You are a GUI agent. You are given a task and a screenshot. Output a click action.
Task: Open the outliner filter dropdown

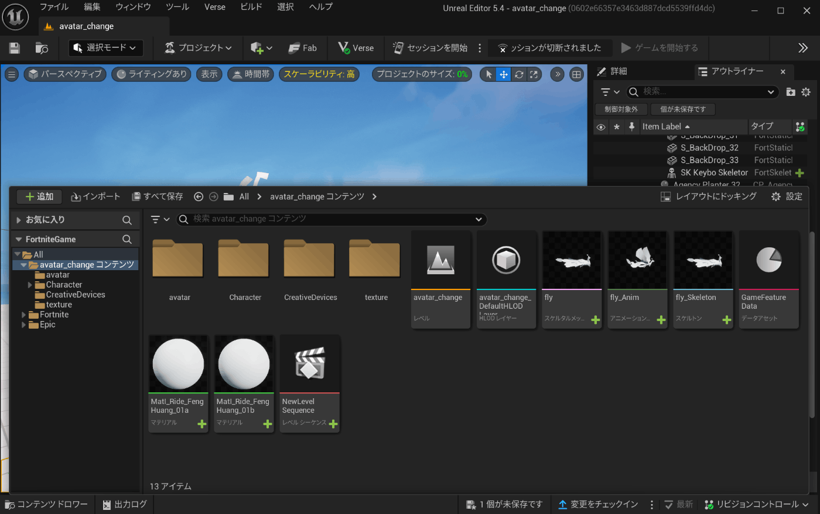610,92
